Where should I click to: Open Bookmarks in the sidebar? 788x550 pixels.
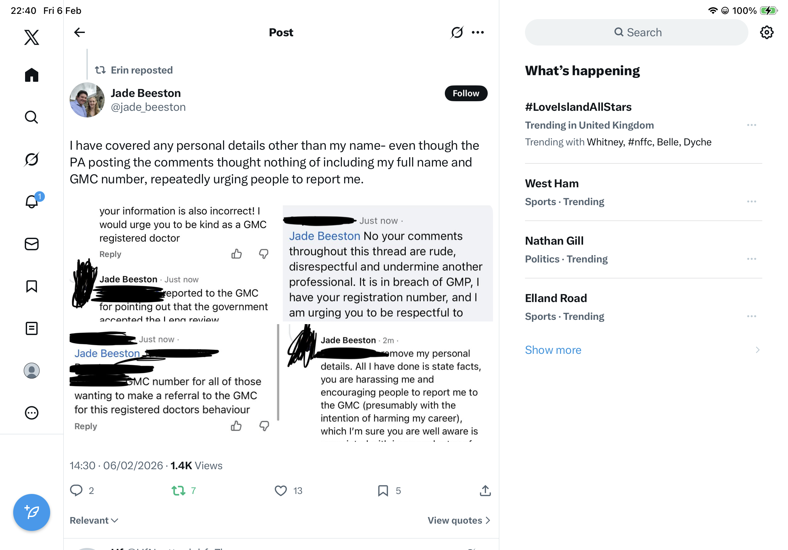click(x=32, y=286)
